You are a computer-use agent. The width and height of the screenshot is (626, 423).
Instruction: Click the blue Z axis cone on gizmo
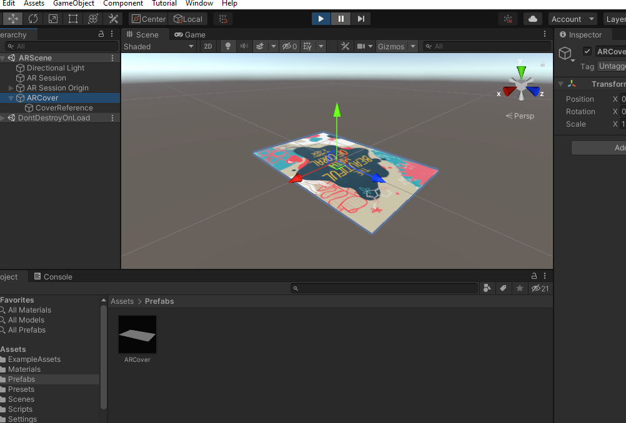coord(534,91)
